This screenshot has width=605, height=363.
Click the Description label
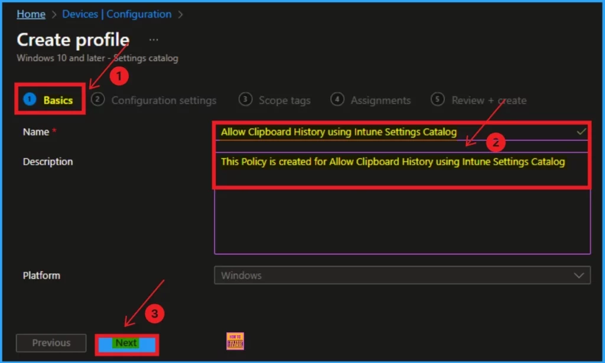48,162
